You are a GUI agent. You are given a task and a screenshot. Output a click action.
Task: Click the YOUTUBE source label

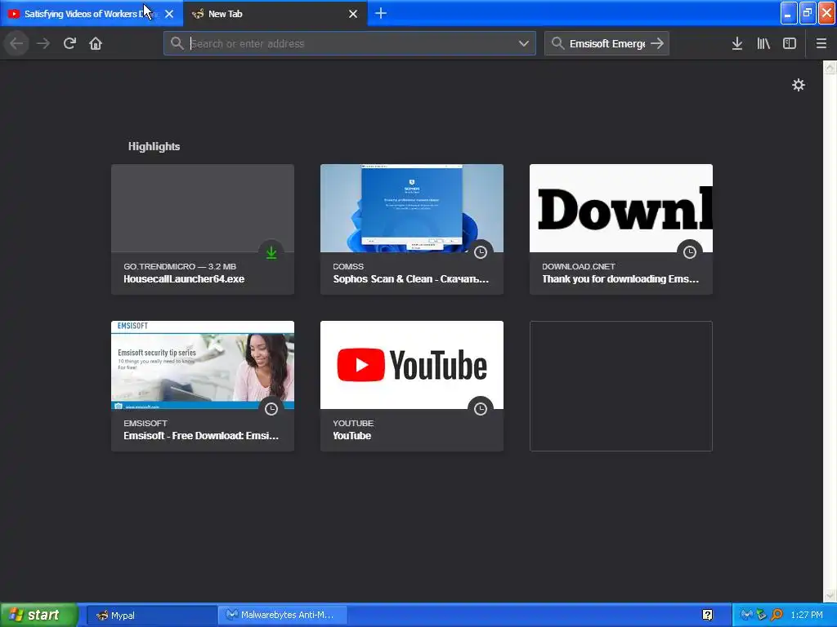(x=353, y=424)
